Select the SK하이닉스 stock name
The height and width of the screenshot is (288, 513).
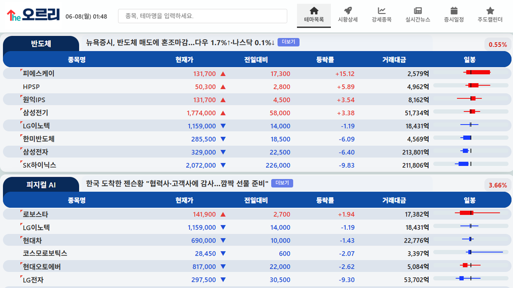click(x=39, y=165)
